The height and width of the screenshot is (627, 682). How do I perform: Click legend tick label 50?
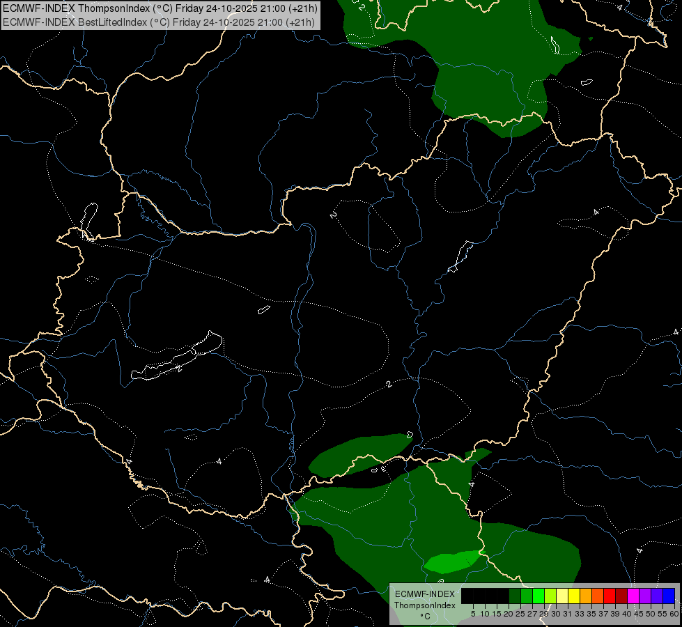click(x=650, y=614)
